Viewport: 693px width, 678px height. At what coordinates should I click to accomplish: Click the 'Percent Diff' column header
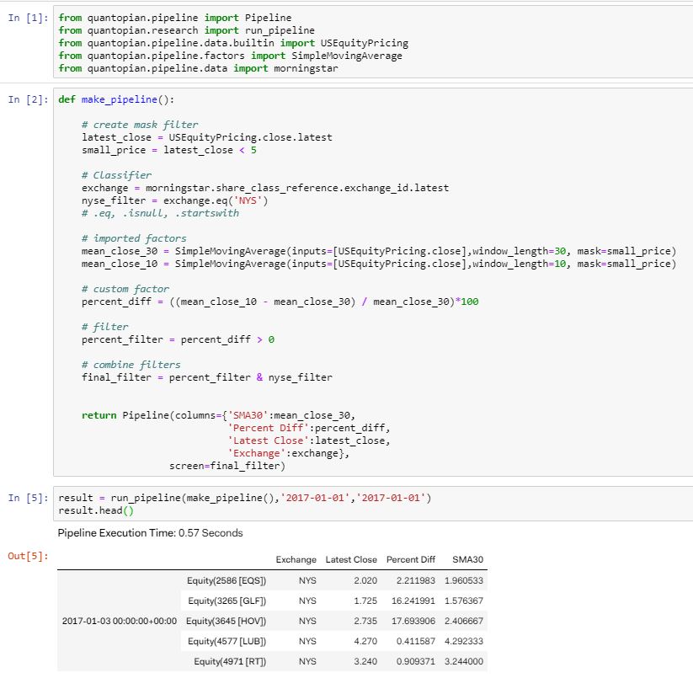tap(411, 559)
